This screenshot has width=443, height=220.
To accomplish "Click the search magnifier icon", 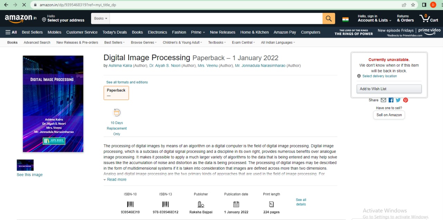I will click(328, 18).
